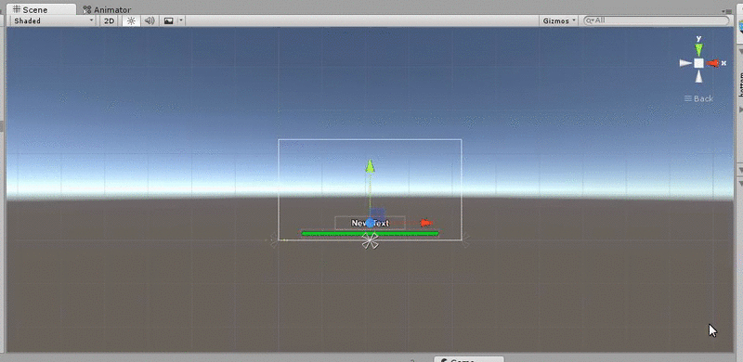Click the blue center dot of move gizmo
The height and width of the screenshot is (362, 743).
coord(370,223)
